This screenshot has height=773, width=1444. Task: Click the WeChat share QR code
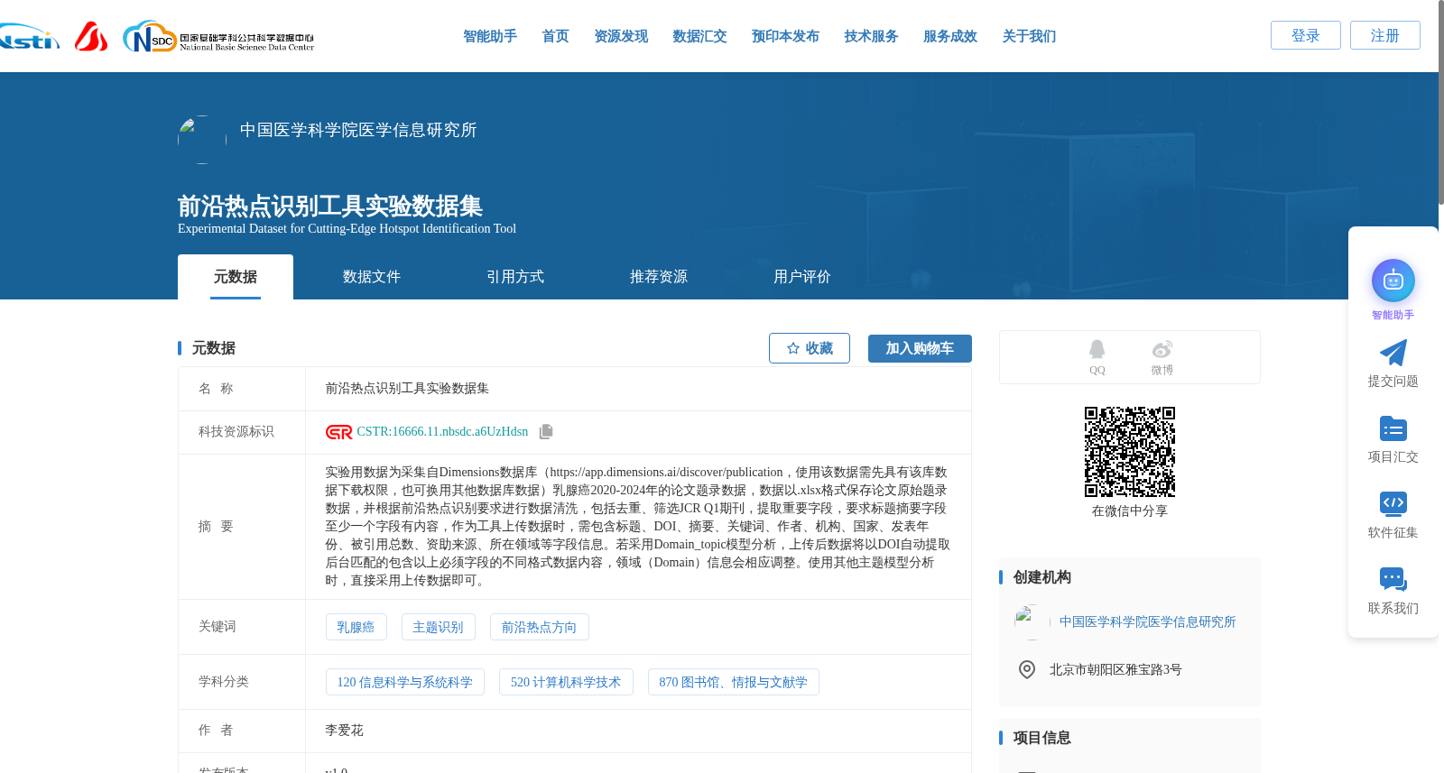(x=1130, y=452)
